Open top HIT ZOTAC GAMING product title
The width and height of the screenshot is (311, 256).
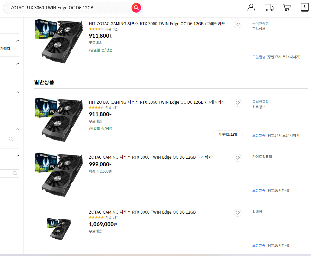point(157,24)
